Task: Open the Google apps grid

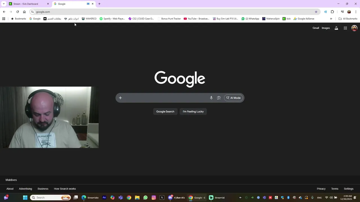Action: click(x=345, y=28)
